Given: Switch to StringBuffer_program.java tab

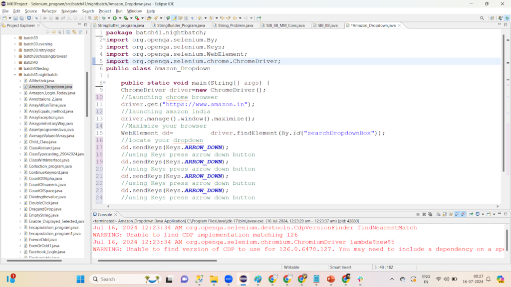Looking at the screenshot, I should click(x=121, y=25).
